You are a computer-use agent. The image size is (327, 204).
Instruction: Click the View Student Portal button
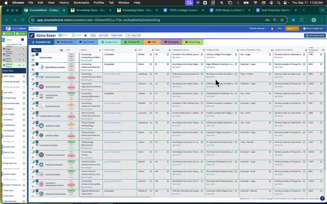pyautogui.click(x=314, y=35)
